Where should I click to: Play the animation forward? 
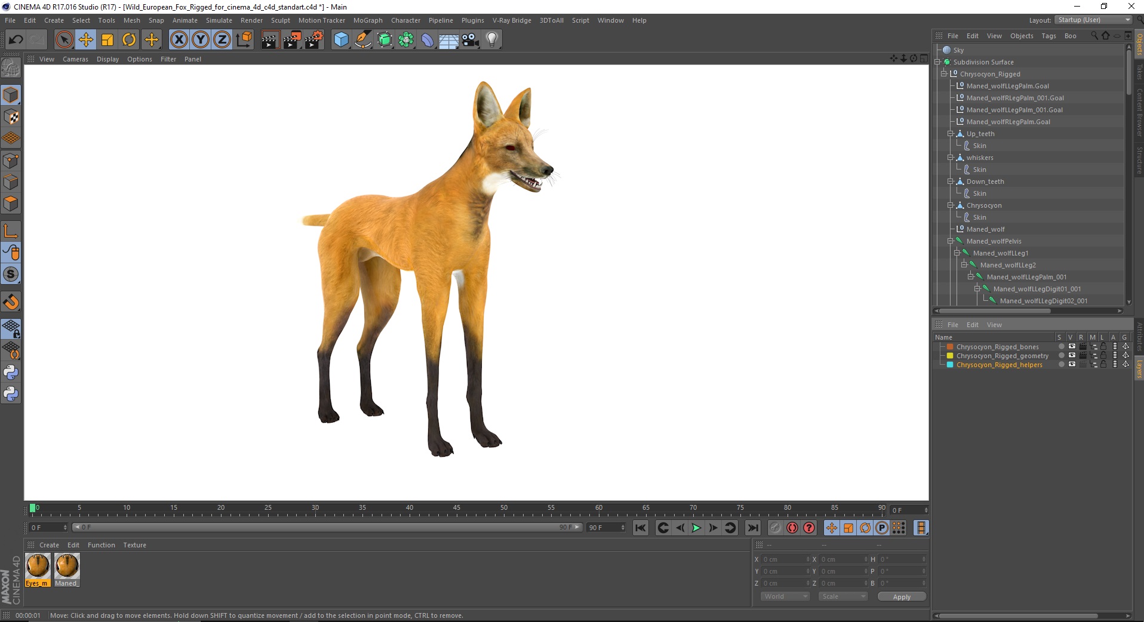(x=696, y=528)
